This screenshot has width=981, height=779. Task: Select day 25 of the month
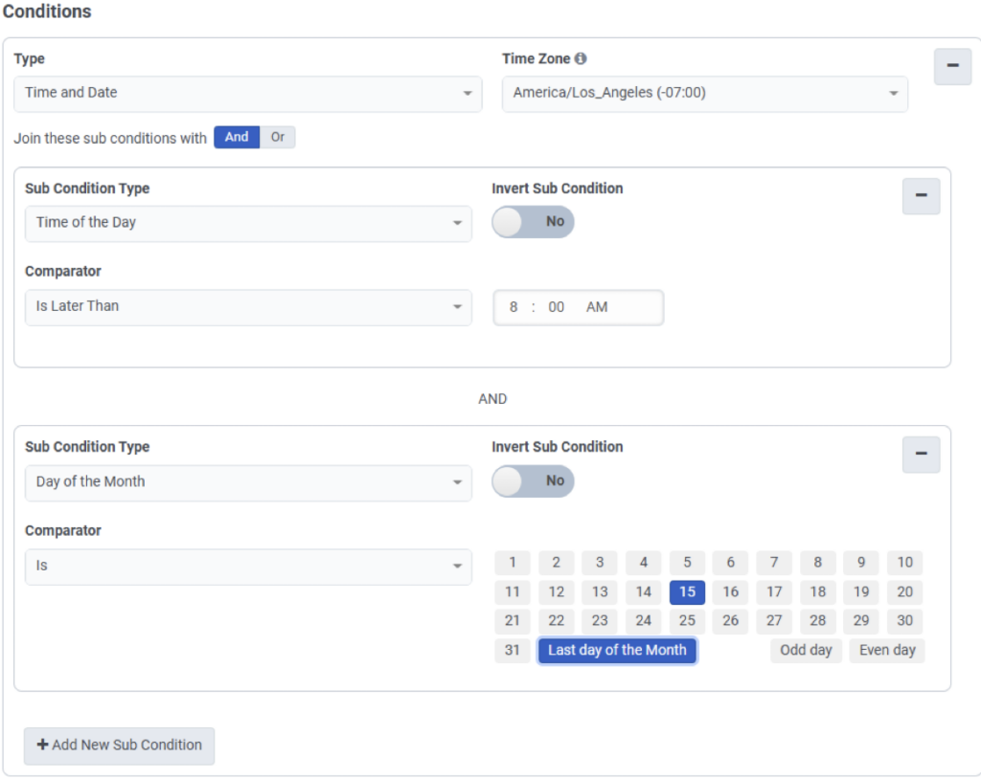(x=687, y=621)
